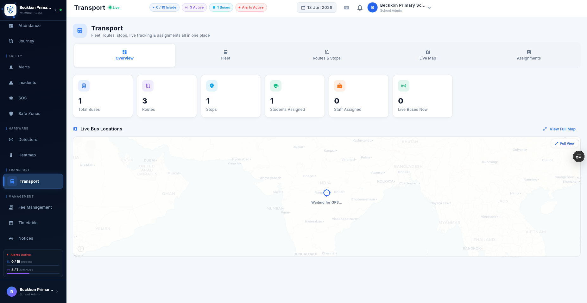The image size is (587, 303).
Task: Open Incidents in the sidebar
Action: (x=33, y=83)
